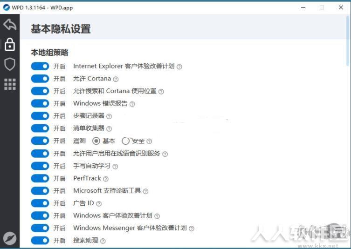Show help icon for 步骤记录器
351x249 pixels.
coord(109,116)
